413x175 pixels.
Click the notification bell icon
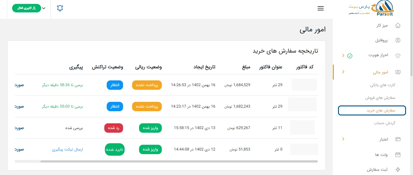60,8
